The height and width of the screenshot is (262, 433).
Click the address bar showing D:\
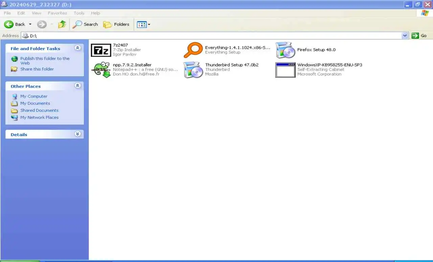[x=215, y=36]
